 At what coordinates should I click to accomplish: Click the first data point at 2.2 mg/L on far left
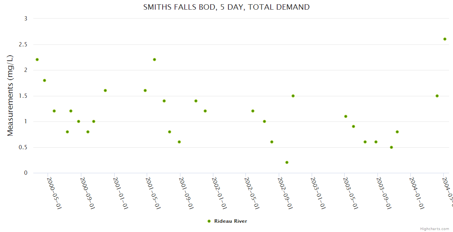click(37, 60)
